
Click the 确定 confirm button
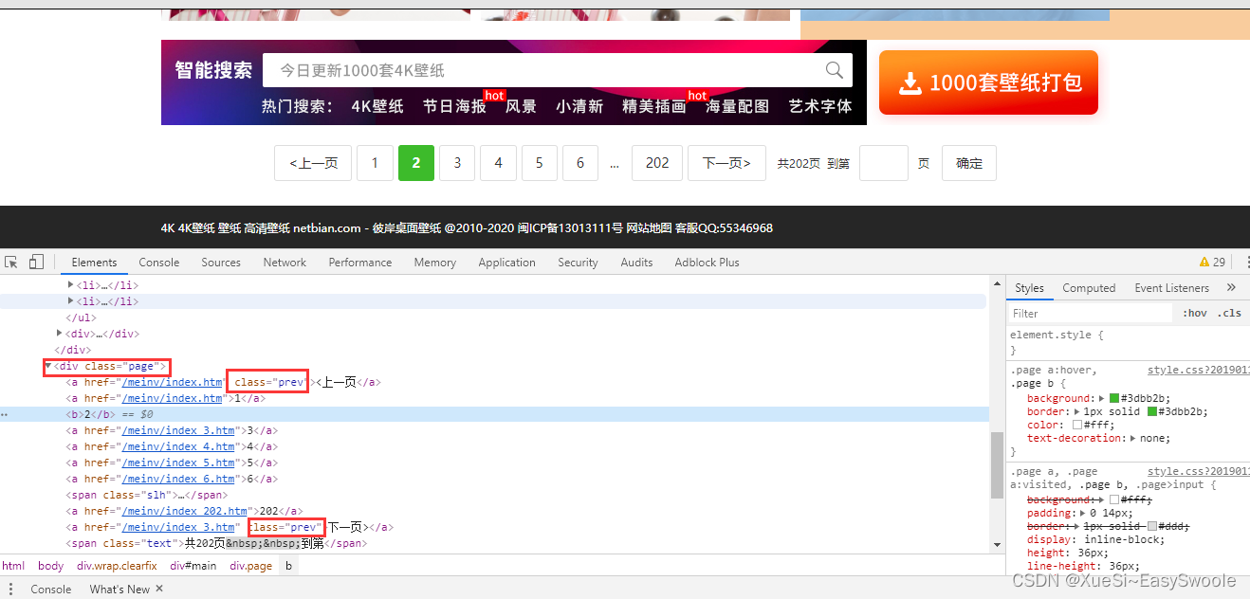[968, 162]
